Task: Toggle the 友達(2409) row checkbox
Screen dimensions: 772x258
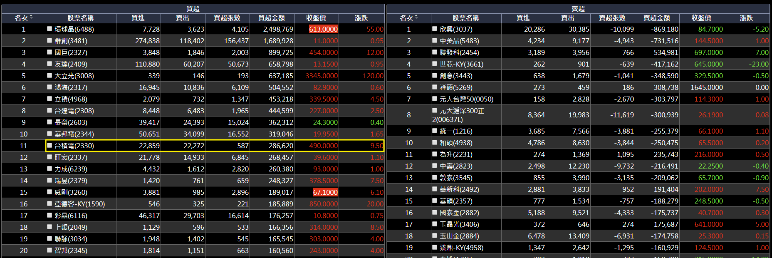Action: click(49, 64)
